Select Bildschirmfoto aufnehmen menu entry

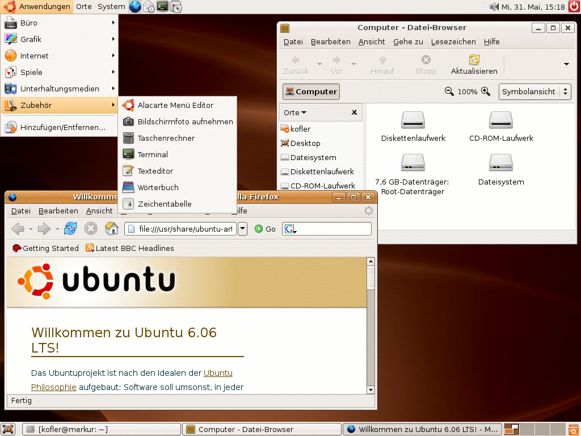185,121
